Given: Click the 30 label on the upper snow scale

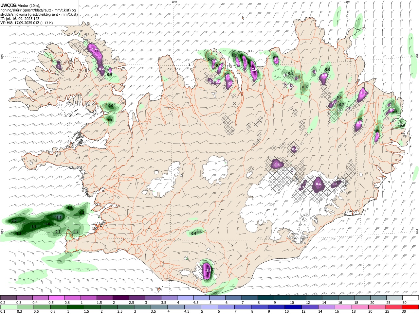Looking at the screenshot, I should click(405, 303).
